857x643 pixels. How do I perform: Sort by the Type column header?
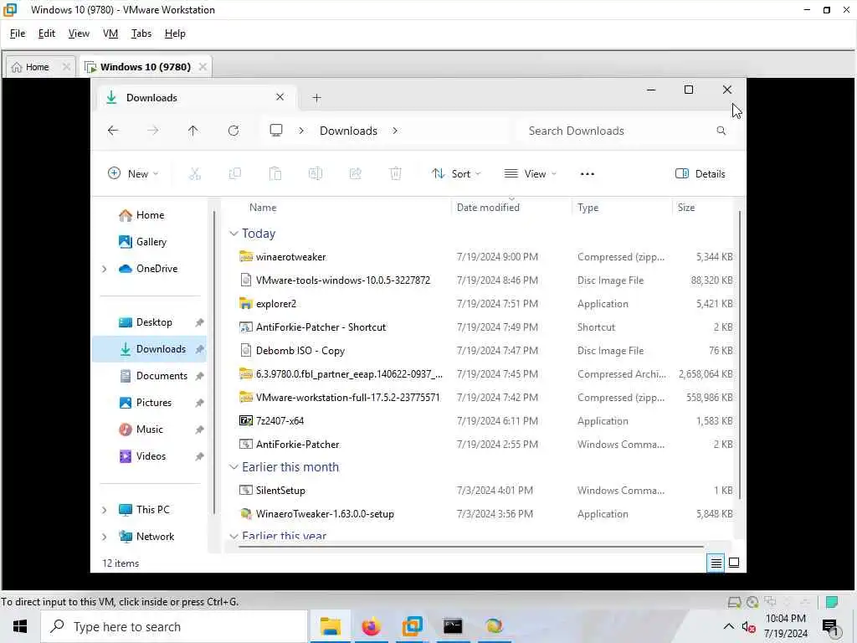point(588,208)
